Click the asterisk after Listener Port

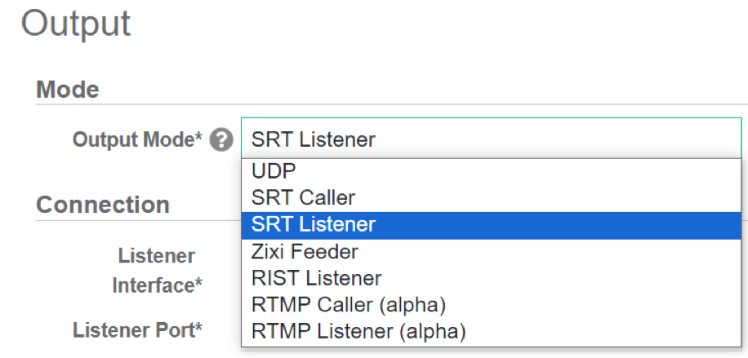(x=198, y=328)
